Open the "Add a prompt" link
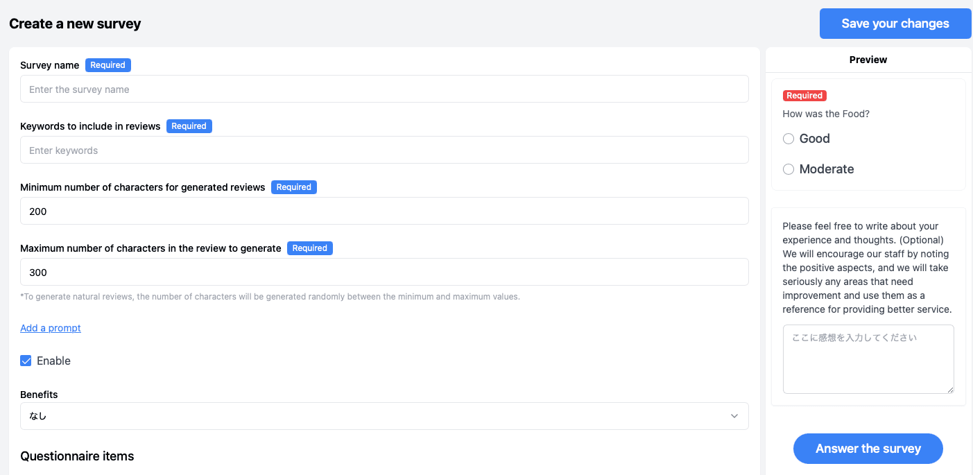The image size is (973, 475). click(50, 327)
